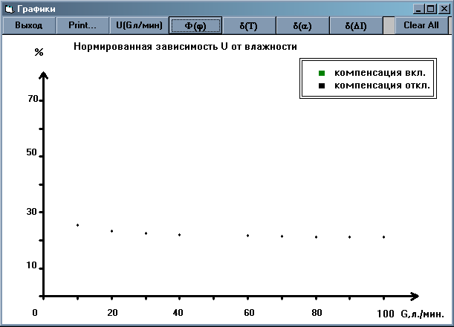Show the U(Gл/мин) graph
This screenshot has width=454, height=327.
tap(139, 25)
